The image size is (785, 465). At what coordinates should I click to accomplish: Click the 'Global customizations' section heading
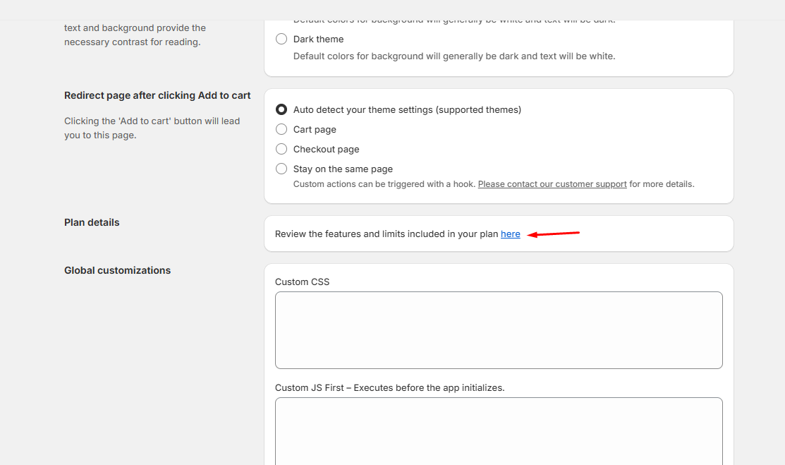point(117,270)
